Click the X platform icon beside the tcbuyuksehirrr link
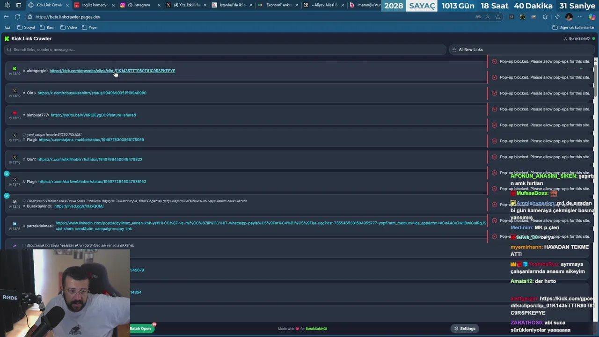 [x=15, y=91]
